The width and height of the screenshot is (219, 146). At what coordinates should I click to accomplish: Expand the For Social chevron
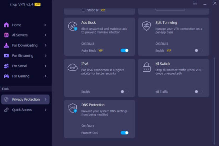tap(46, 66)
